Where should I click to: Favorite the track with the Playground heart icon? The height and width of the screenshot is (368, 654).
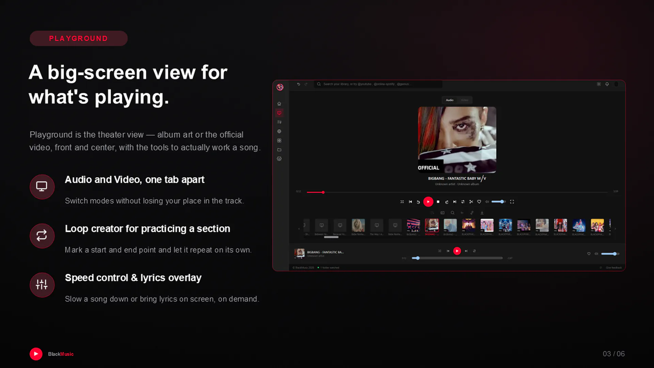pos(479,202)
